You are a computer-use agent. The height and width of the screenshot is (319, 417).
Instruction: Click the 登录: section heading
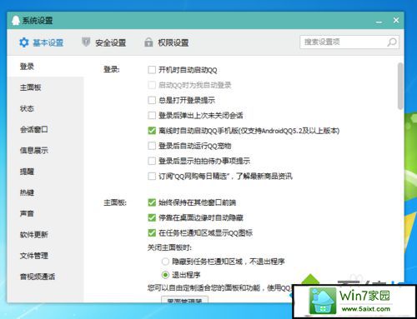(x=112, y=69)
